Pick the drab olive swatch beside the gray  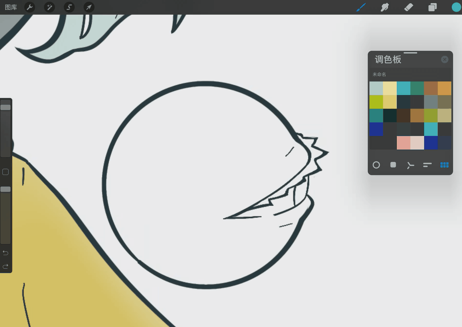444,102
